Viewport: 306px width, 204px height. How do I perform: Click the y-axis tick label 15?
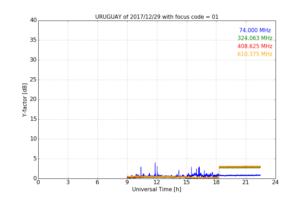(33, 119)
